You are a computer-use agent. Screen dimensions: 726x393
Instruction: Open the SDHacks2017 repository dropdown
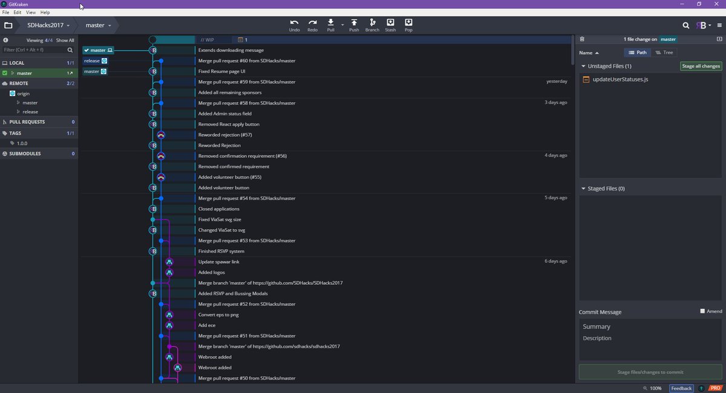[x=49, y=25]
